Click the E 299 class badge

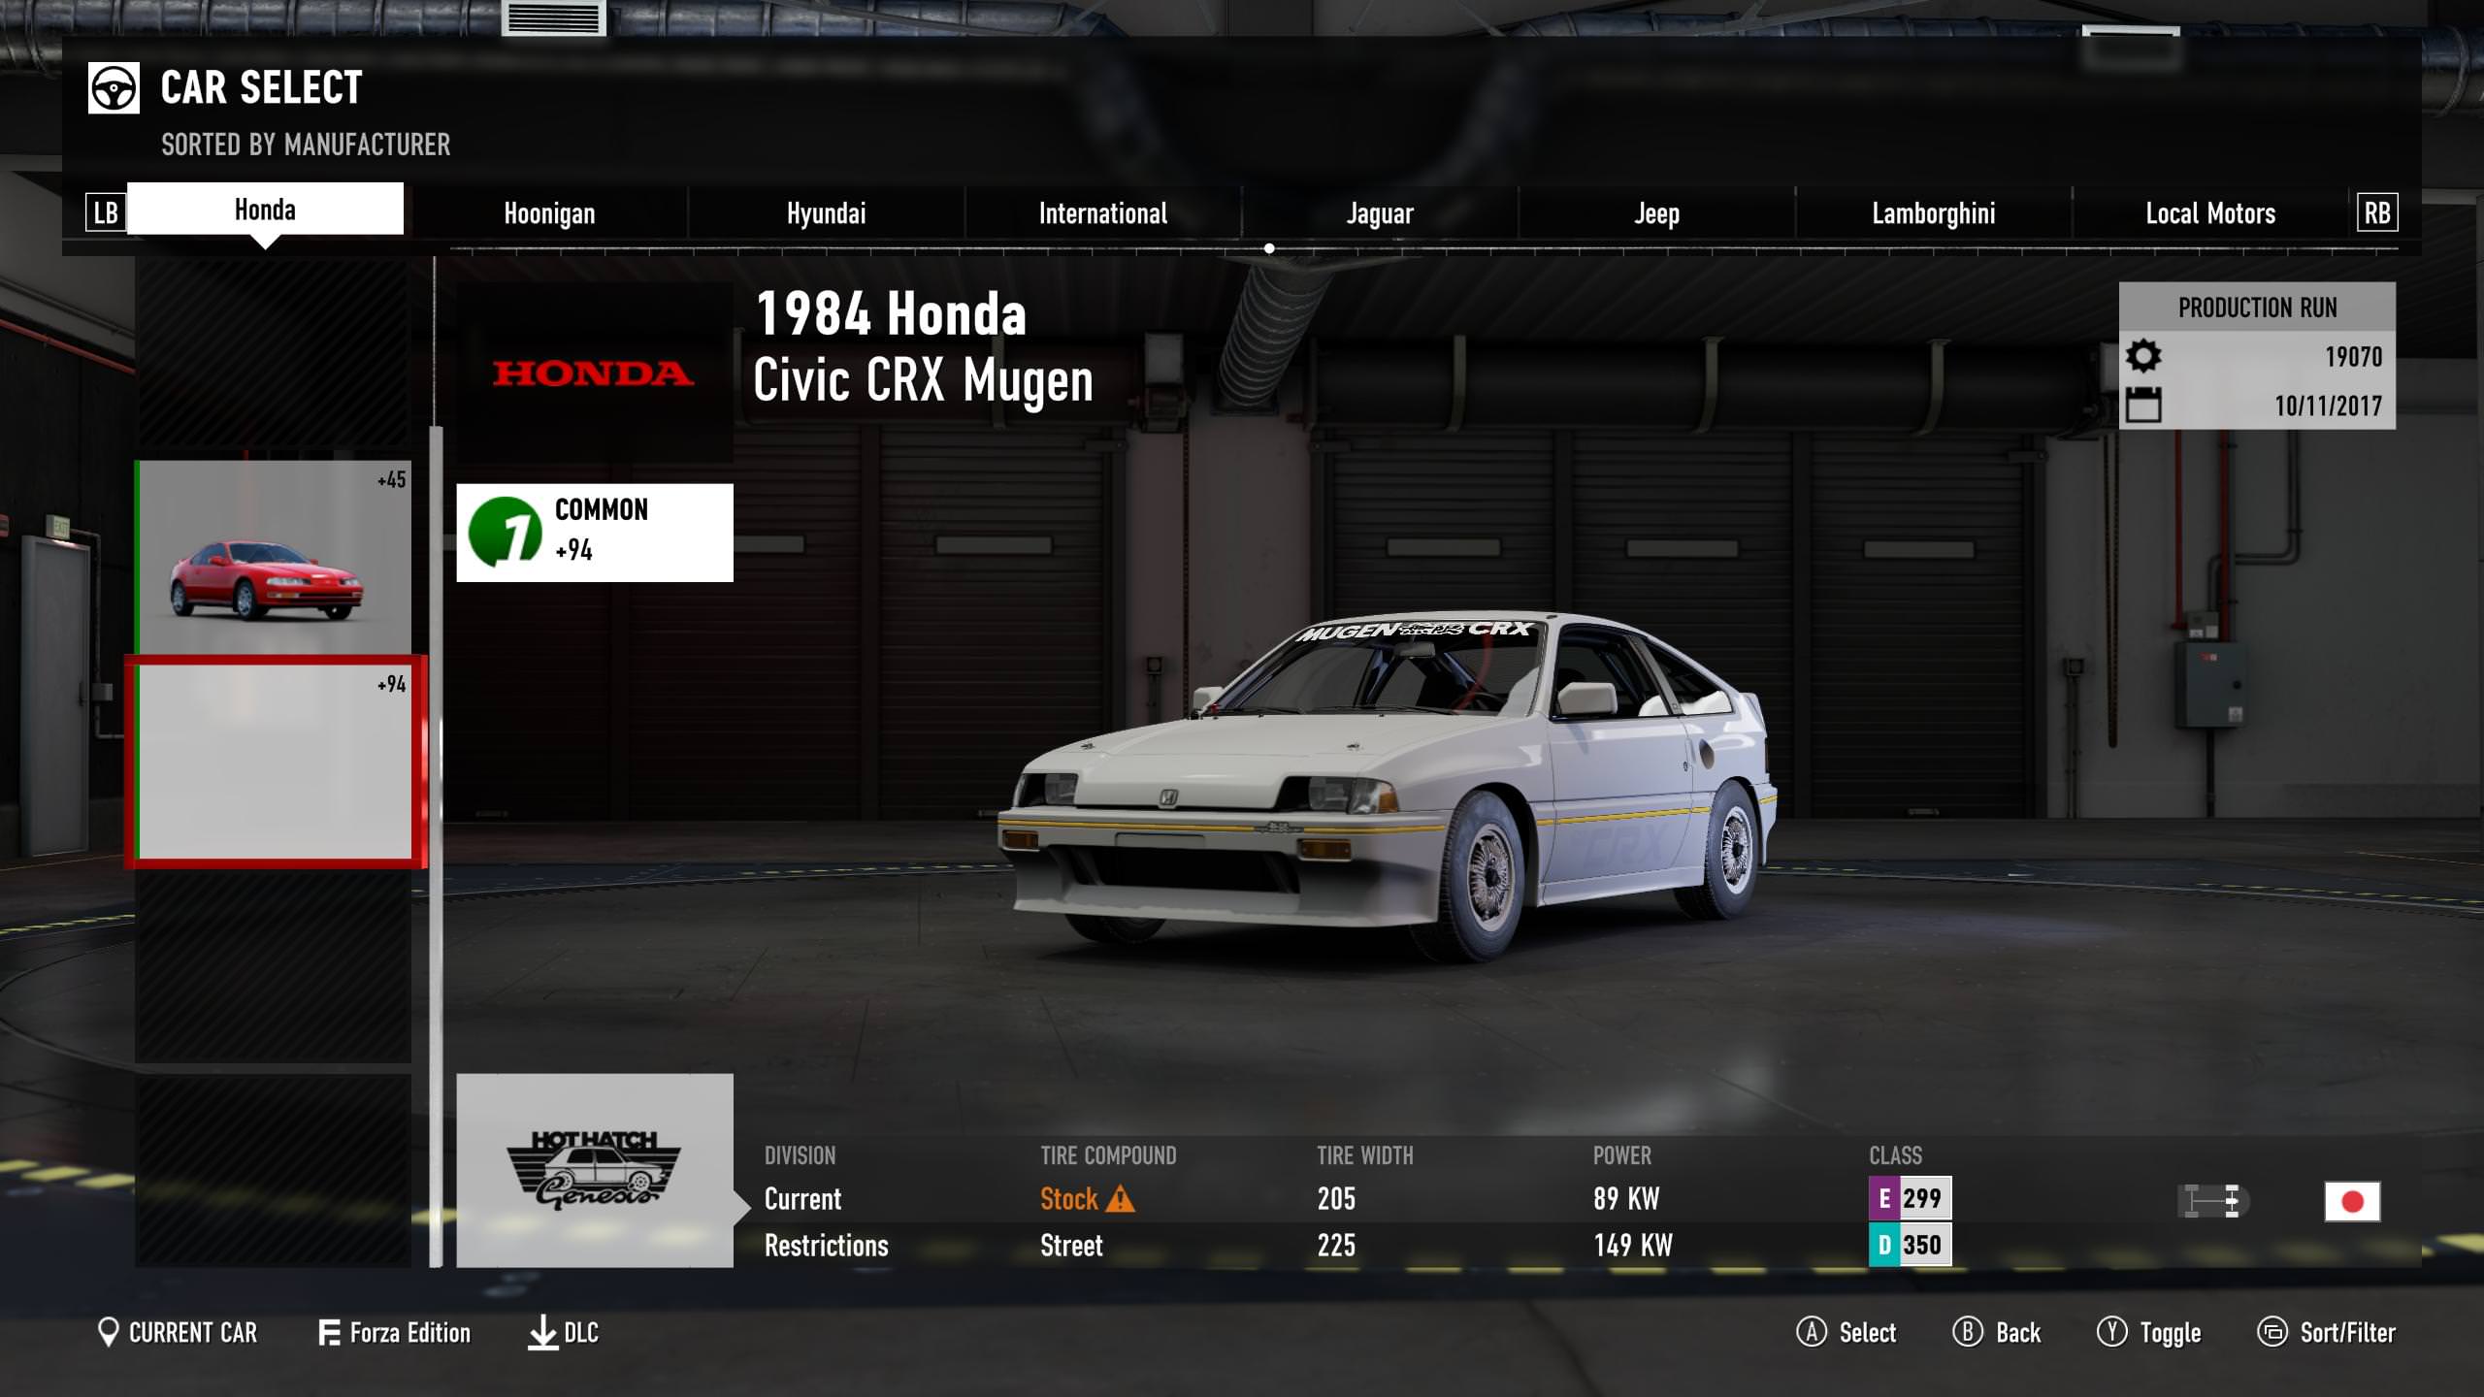click(x=1910, y=1198)
